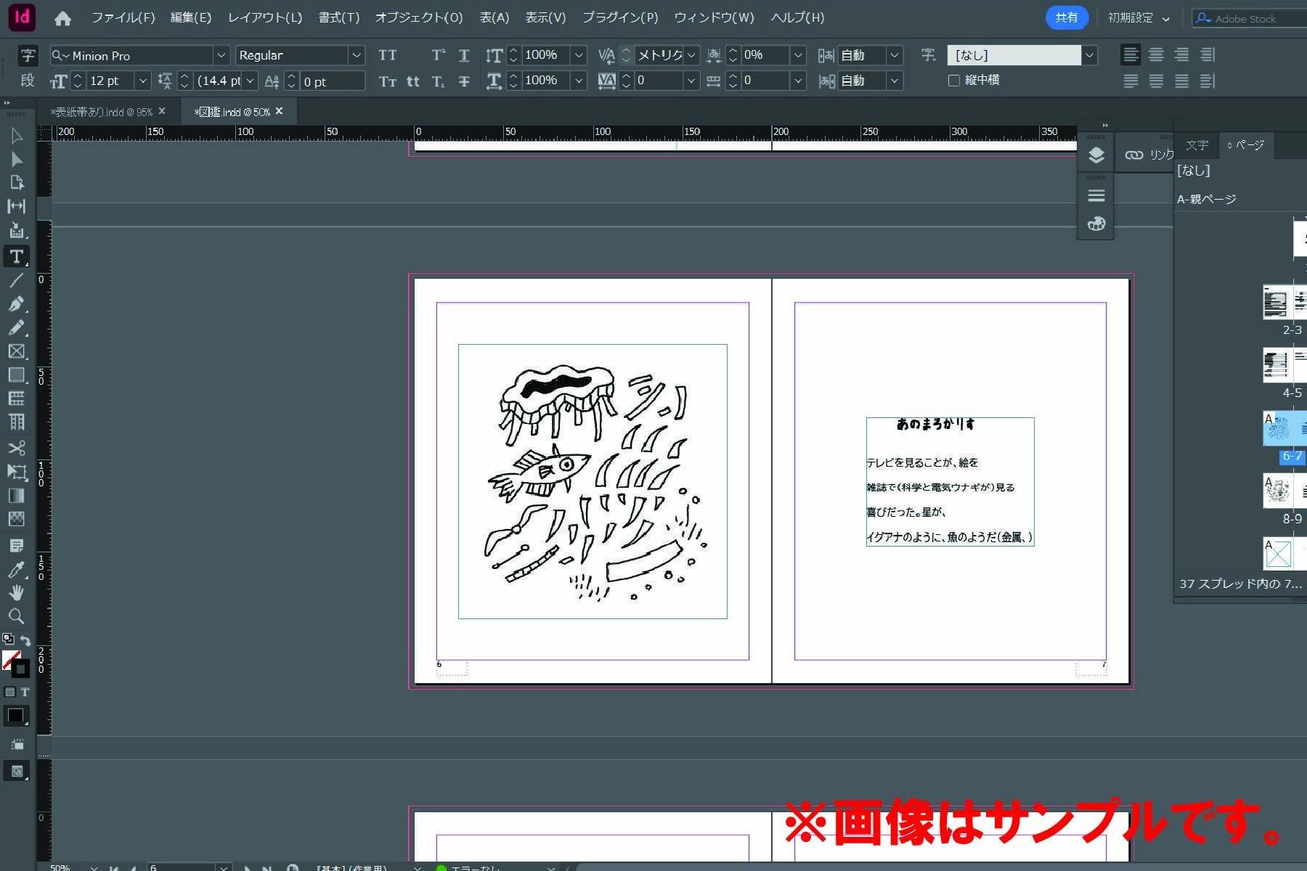This screenshot has width=1307, height=871.
Task: Select the Rectangle Frame tool
Action: [x=16, y=351]
